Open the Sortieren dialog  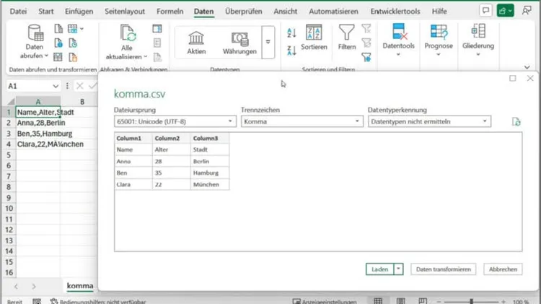[x=314, y=38]
